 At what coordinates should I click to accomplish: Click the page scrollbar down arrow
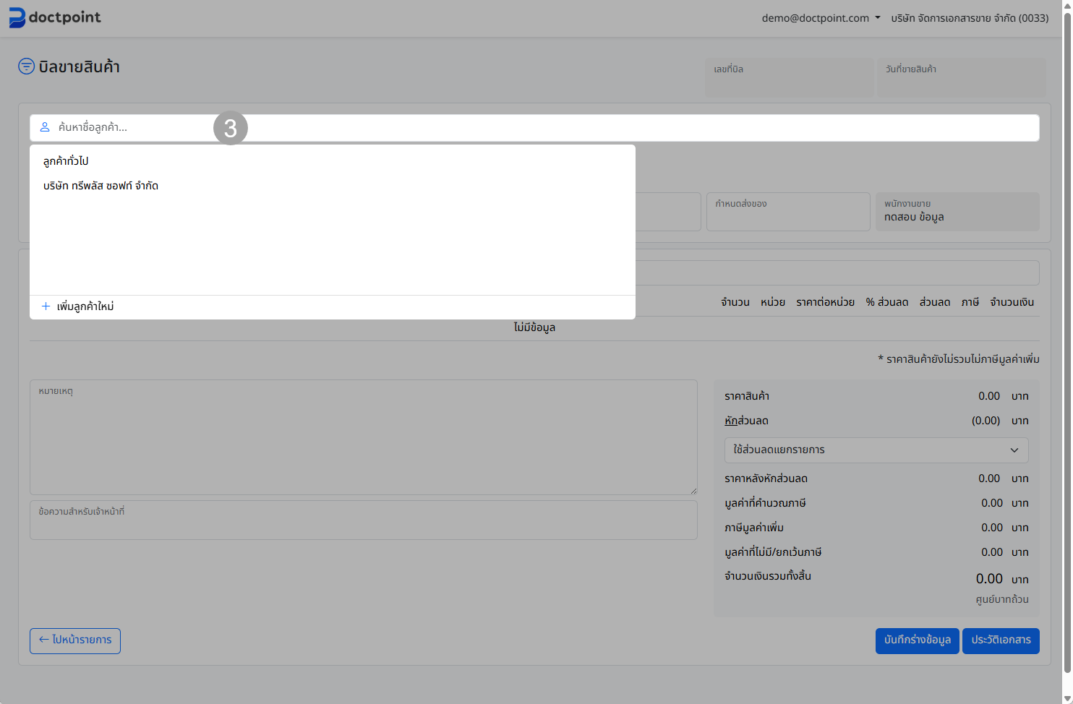coord(1067,697)
